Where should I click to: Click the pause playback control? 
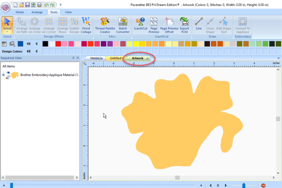pos(218,185)
